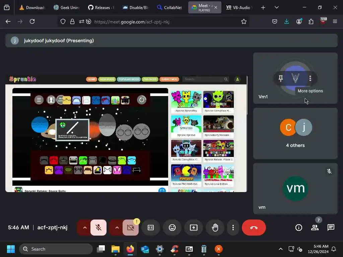343x257 pixels.
Task: Open the notifications bell
Action: [x=334, y=249]
